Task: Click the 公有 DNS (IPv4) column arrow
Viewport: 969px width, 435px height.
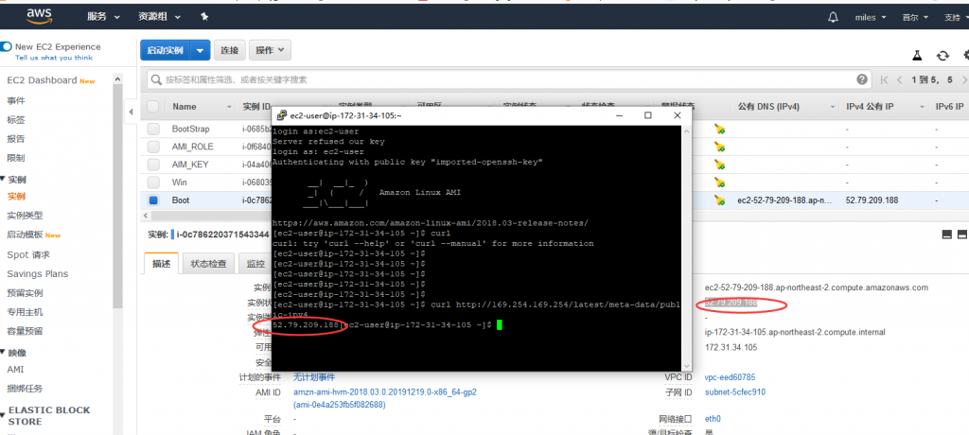Action: pos(833,107)
